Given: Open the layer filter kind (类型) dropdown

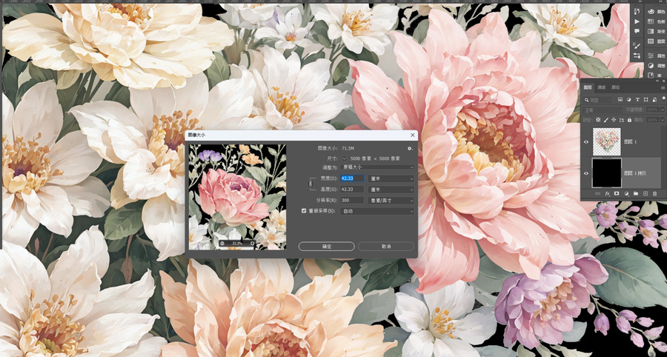Looking at the screenshot, I should point(597,100).
